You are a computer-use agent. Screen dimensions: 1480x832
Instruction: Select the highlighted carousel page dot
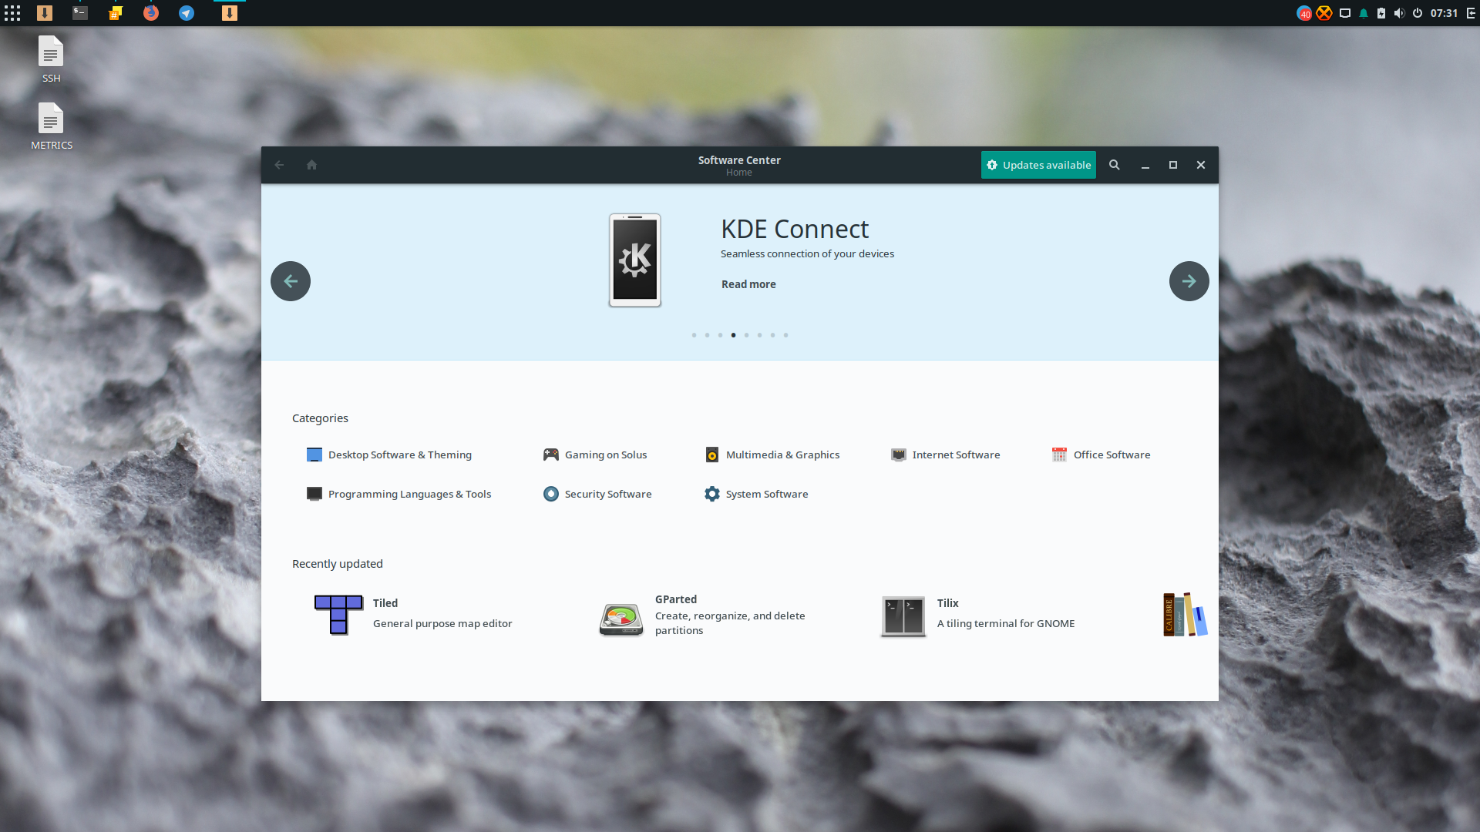733,335
